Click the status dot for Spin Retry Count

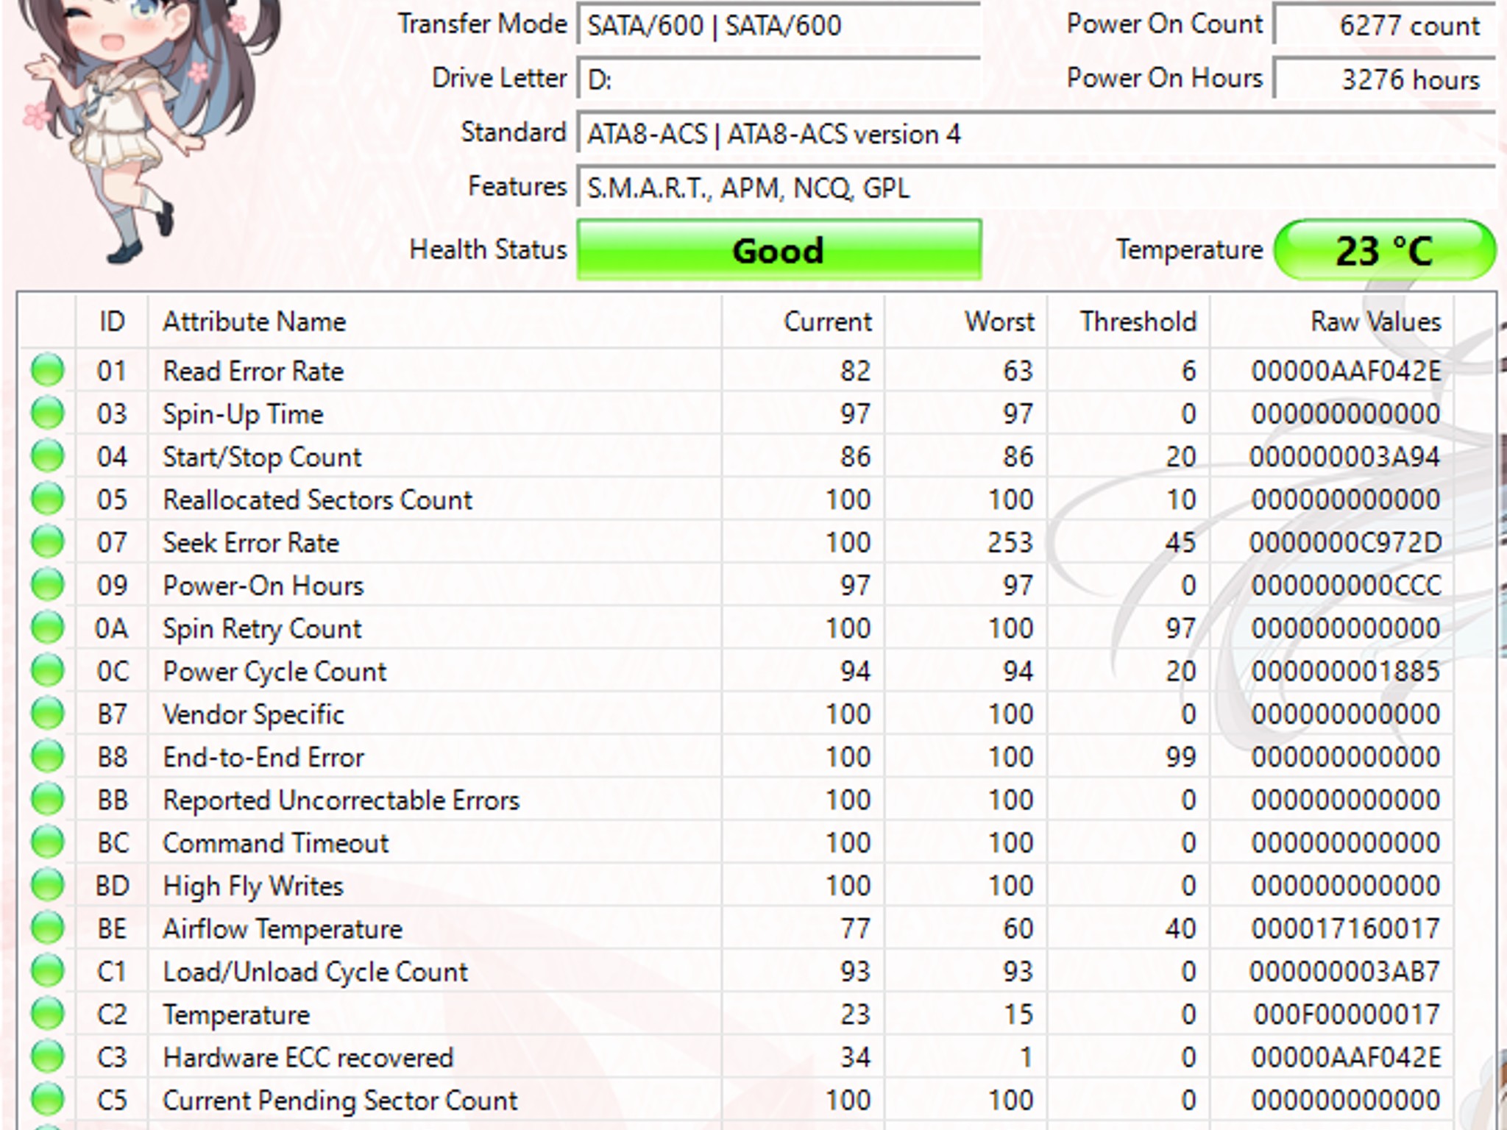(48, 628)
